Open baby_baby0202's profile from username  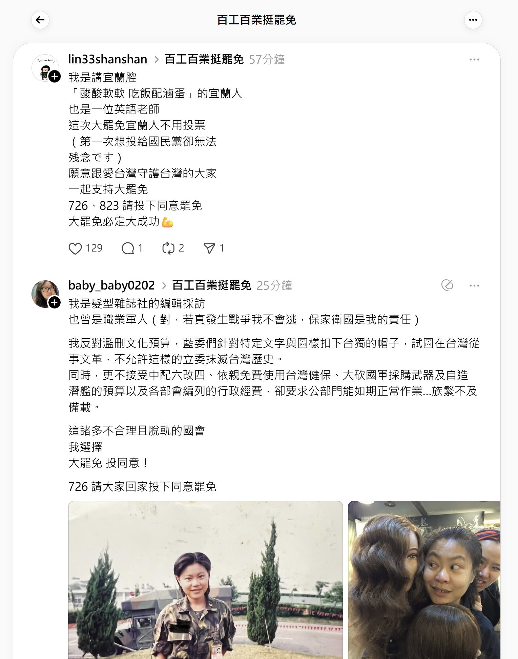(x=111, y=285)
